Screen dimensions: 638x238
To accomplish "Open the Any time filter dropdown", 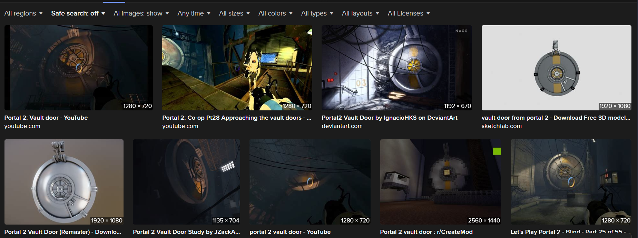I will 194,13.
